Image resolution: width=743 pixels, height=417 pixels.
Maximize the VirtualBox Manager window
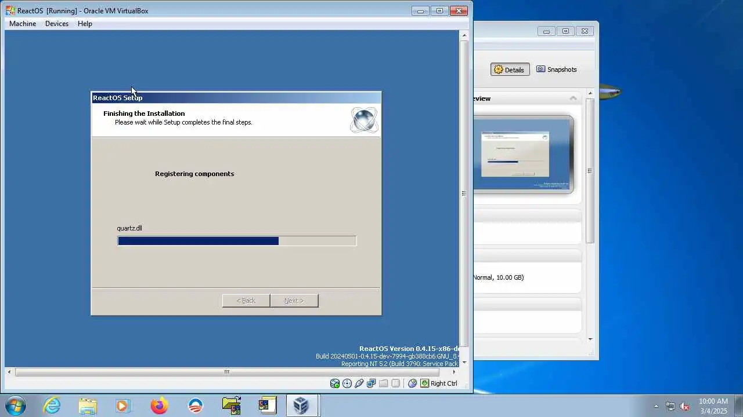[565, 31]
